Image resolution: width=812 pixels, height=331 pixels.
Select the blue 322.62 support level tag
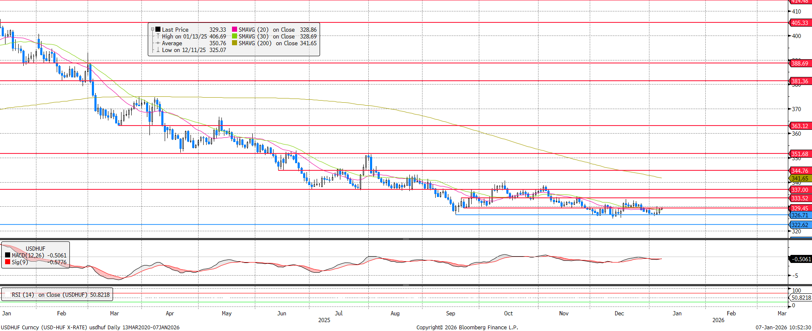pyautogui.click(x=800, y=225)
